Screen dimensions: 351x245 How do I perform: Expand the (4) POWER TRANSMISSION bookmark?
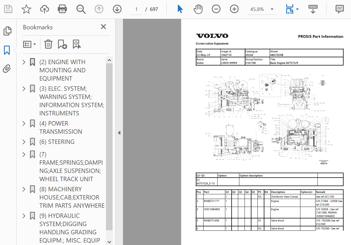(24, 124)
